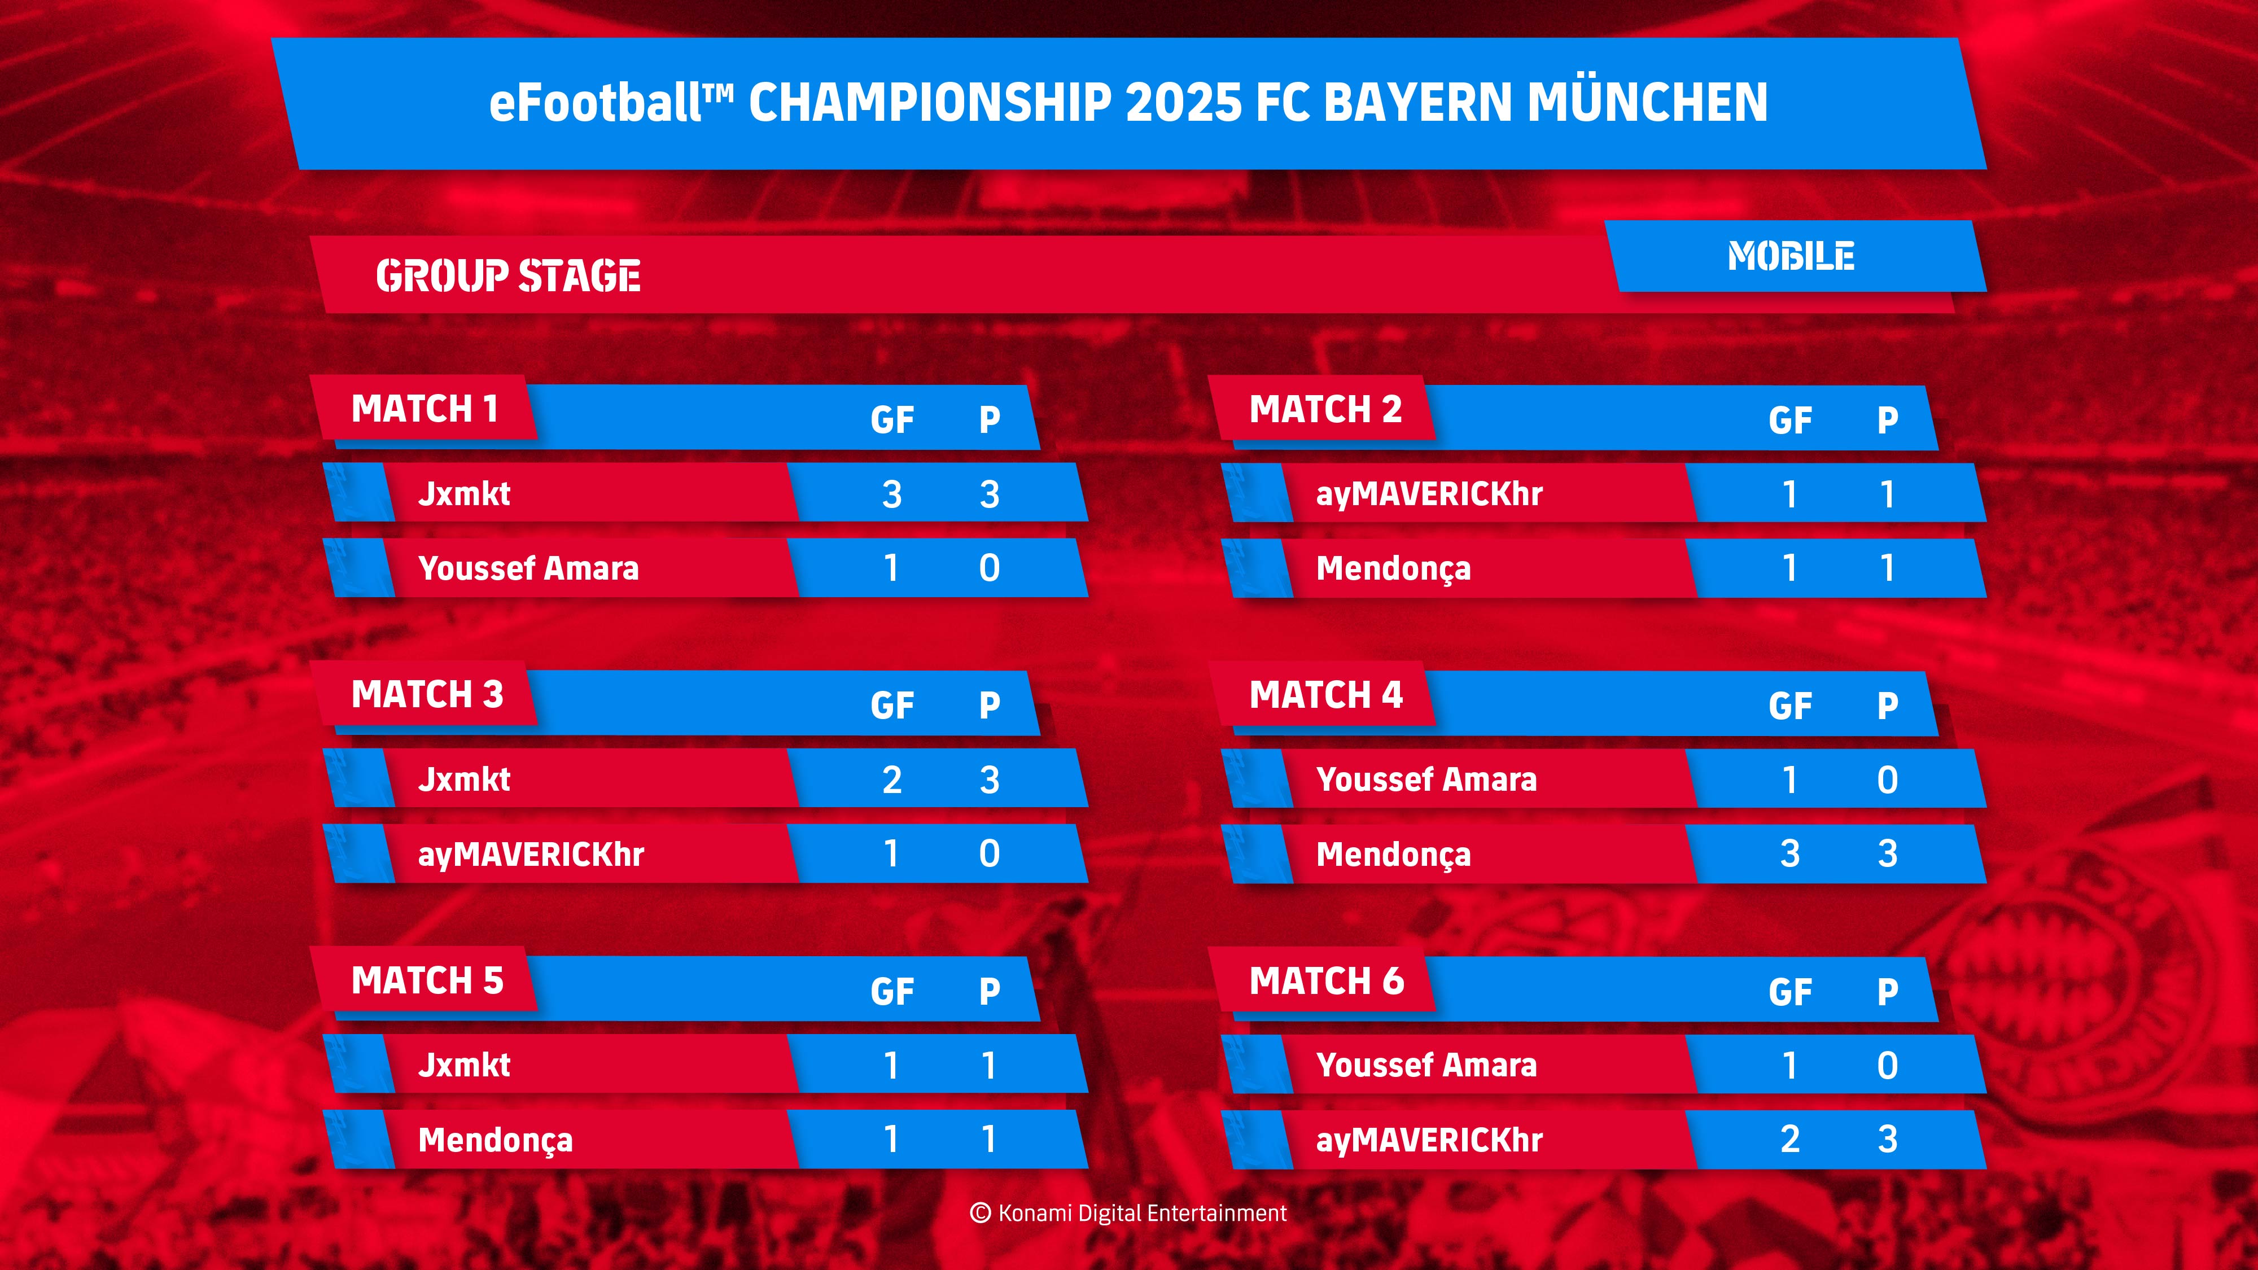Click flag icon beside Youssef Amara in Match 4
Viewport: 2258px width, 1270px height.
click(1258, 778)
